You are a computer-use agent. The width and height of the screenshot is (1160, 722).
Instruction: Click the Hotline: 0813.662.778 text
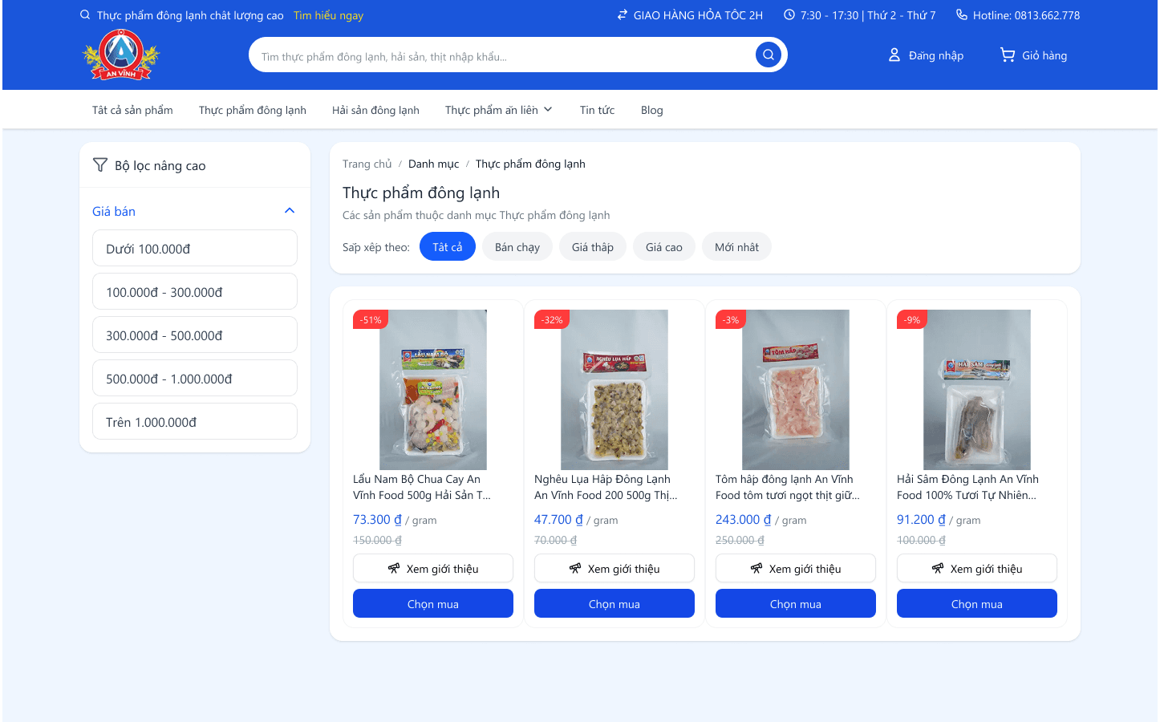1026,15
